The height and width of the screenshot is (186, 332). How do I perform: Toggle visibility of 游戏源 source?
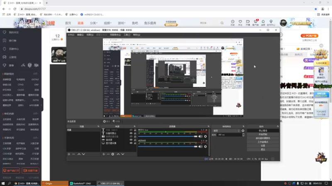pyautogui.click(x=131, y=140)
